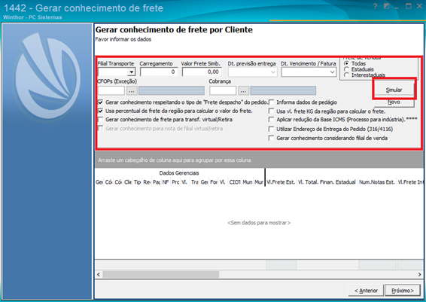Click the 'Vl.Frete Est.' column header
Screen dimensions: 426x302
[x=281, y=182]
